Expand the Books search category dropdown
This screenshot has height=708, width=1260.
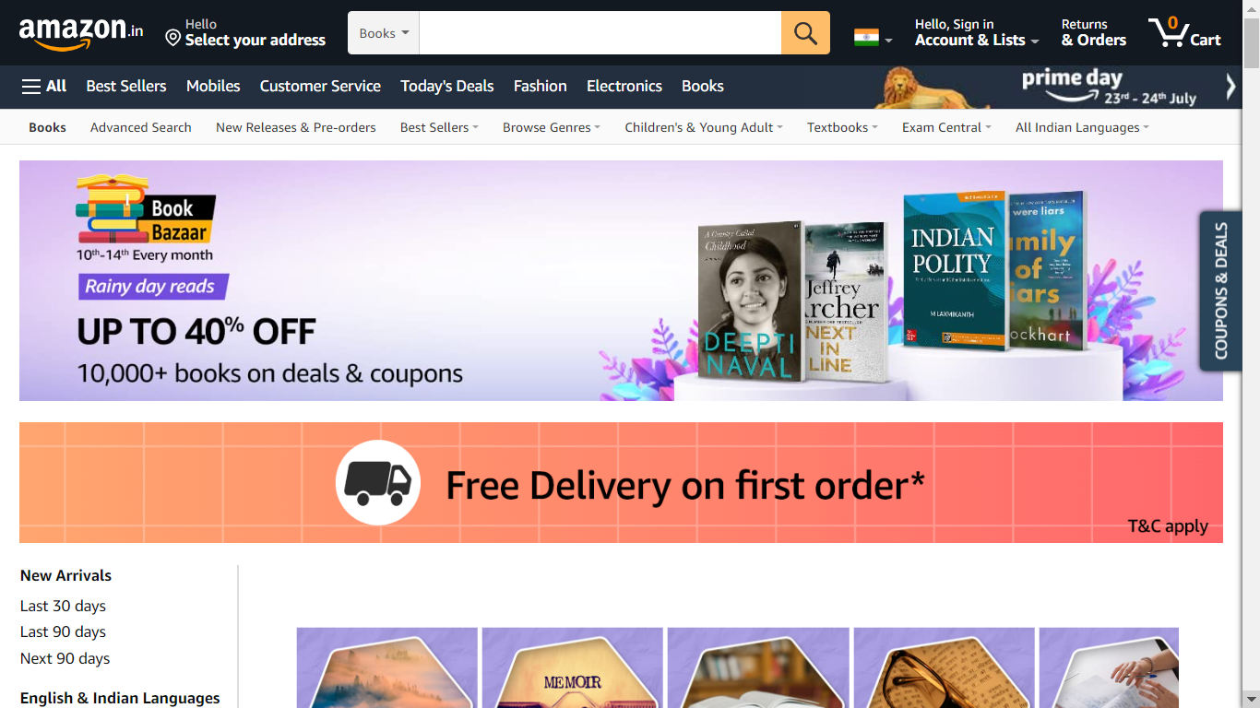pos(384,33)
